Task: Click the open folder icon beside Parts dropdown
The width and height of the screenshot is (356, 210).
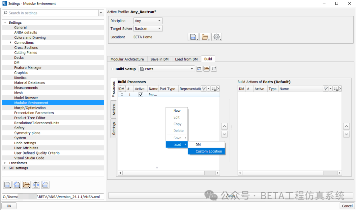Action: point(206,69)
